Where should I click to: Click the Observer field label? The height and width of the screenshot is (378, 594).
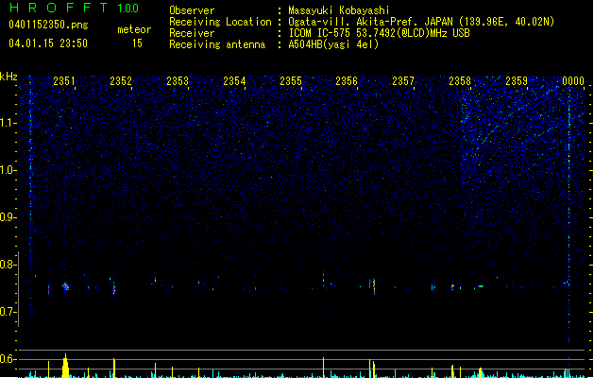coord(192,10)
